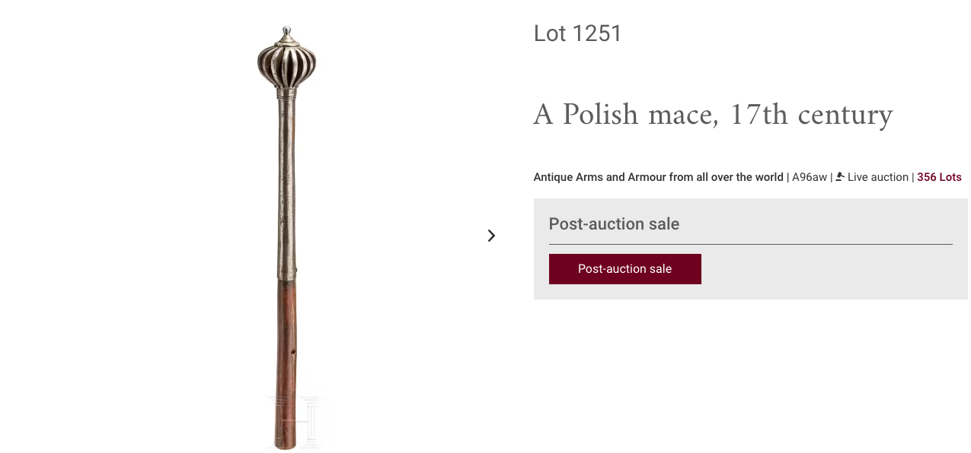The width and height of the screenshot is (971, 453).
Task: Click the small finial atop the mace head
Action: click(x=286, y=33)
